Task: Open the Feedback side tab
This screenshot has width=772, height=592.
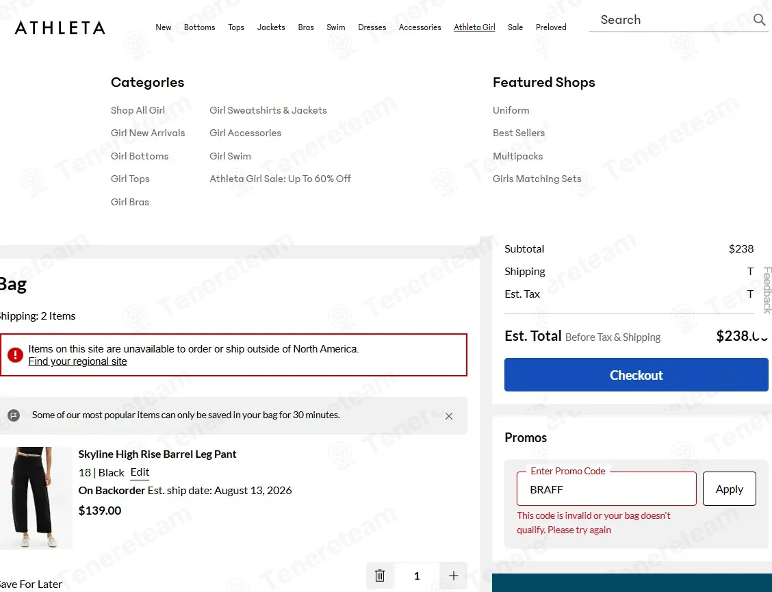Action: click(x=767, y=290)
